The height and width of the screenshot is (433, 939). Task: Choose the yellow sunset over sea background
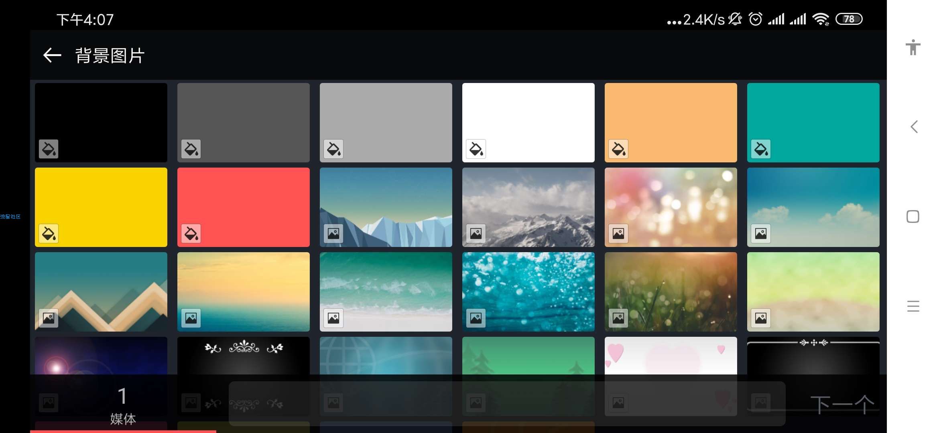[x=244, y=292]
